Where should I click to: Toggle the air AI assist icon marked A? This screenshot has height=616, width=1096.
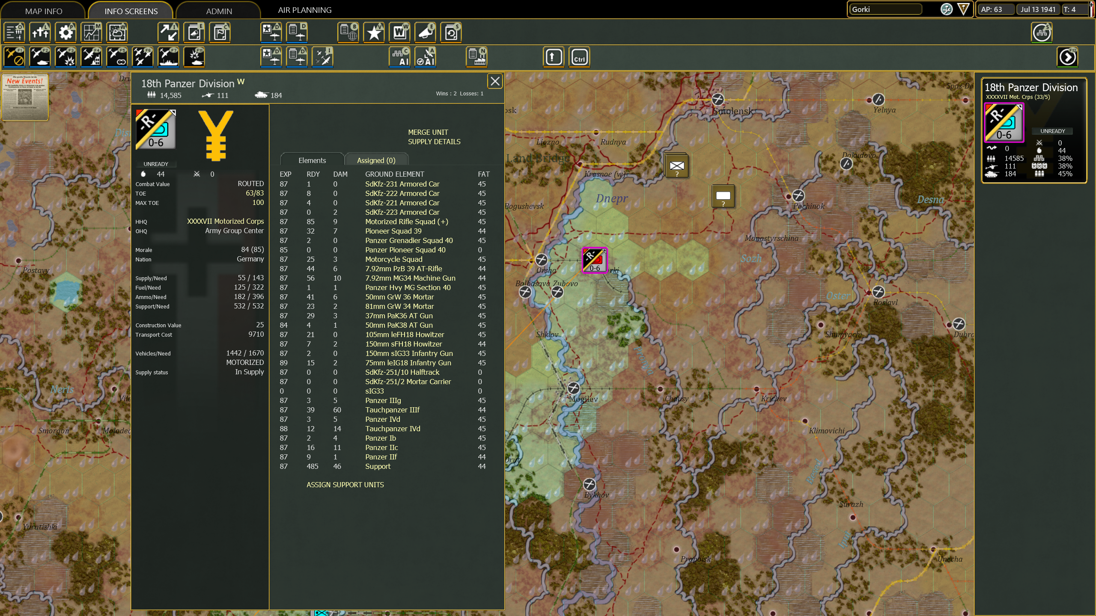pyautogui.click(x=426, y=57)
